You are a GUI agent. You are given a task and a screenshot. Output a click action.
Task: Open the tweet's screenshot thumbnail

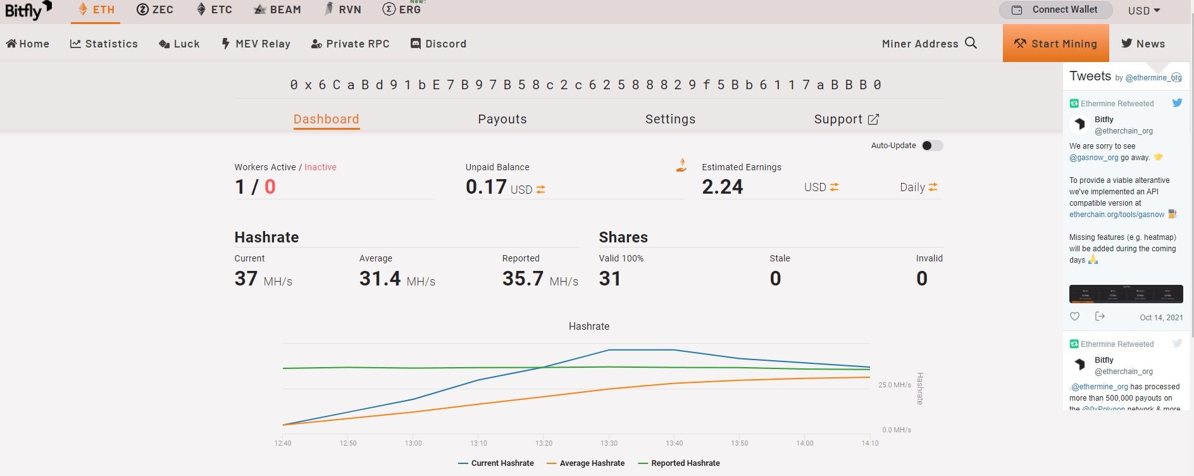point(1126,294)
